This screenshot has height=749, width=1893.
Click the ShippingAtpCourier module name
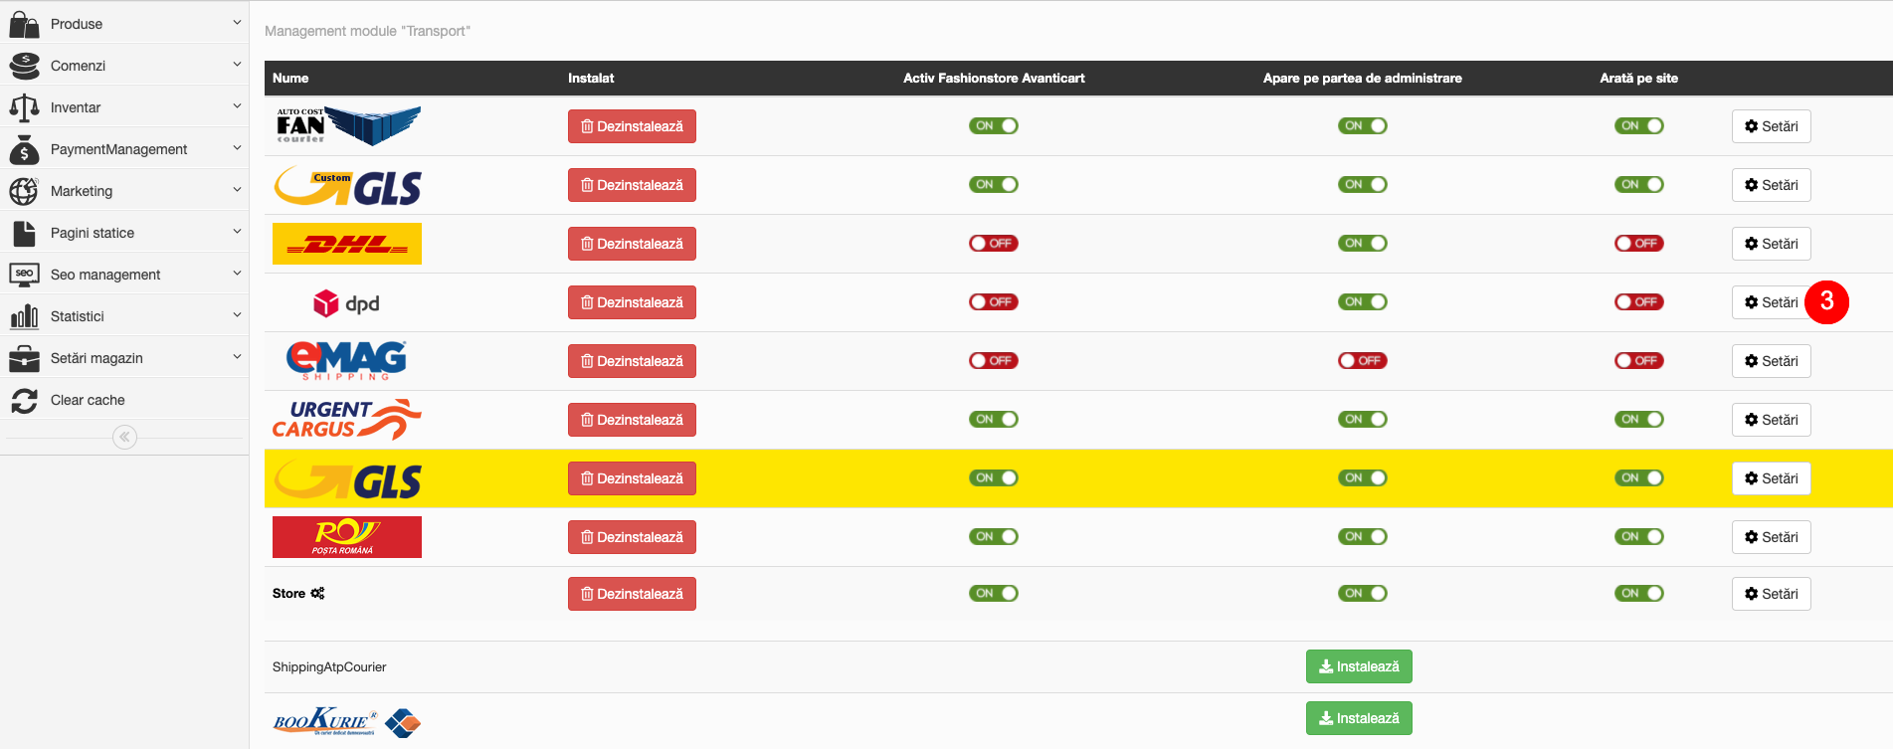[x=329, y=666]
